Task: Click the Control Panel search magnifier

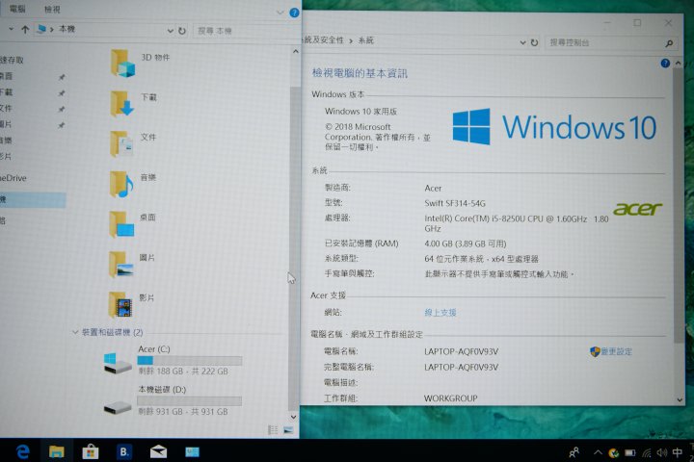Action: [669, 43]
